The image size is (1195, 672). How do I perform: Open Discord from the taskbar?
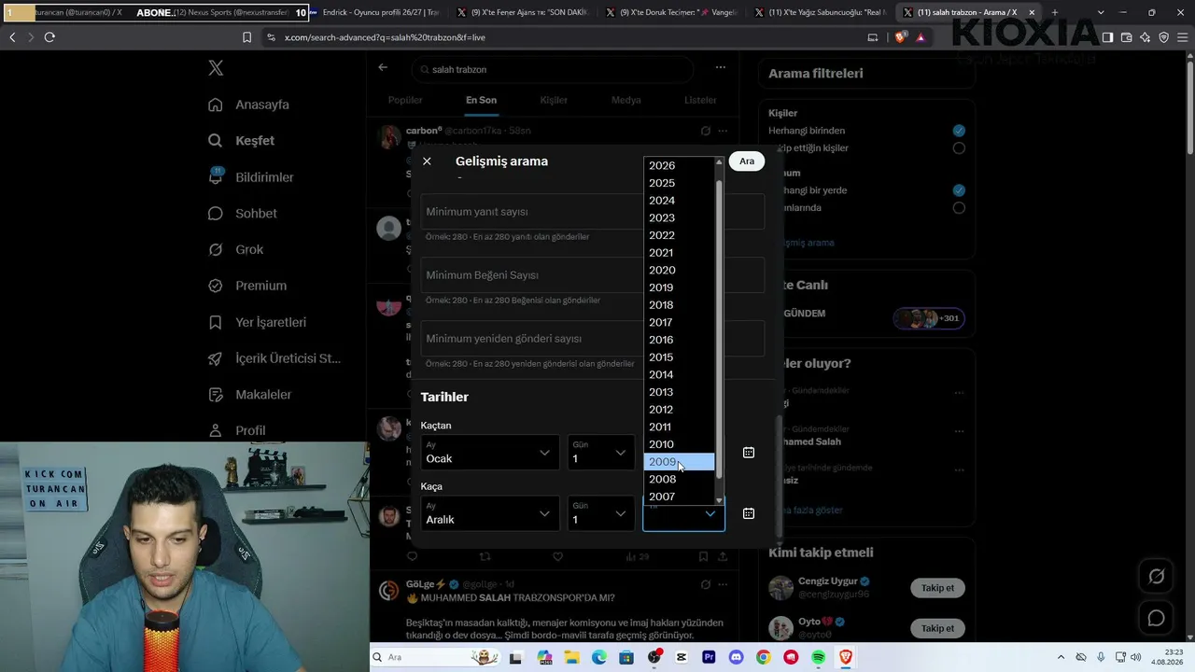click(x=736, y=658)
